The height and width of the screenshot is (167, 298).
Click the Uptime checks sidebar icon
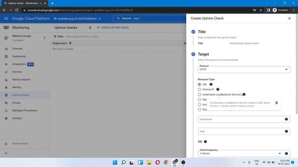coord(6,95)
